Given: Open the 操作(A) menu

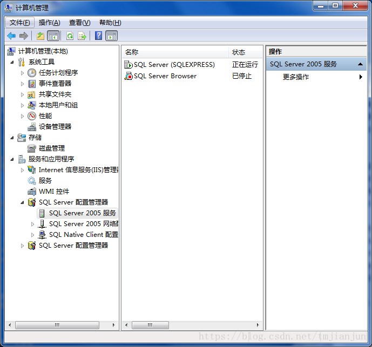Looking at the screenshot, I should [x=49, y=23].
